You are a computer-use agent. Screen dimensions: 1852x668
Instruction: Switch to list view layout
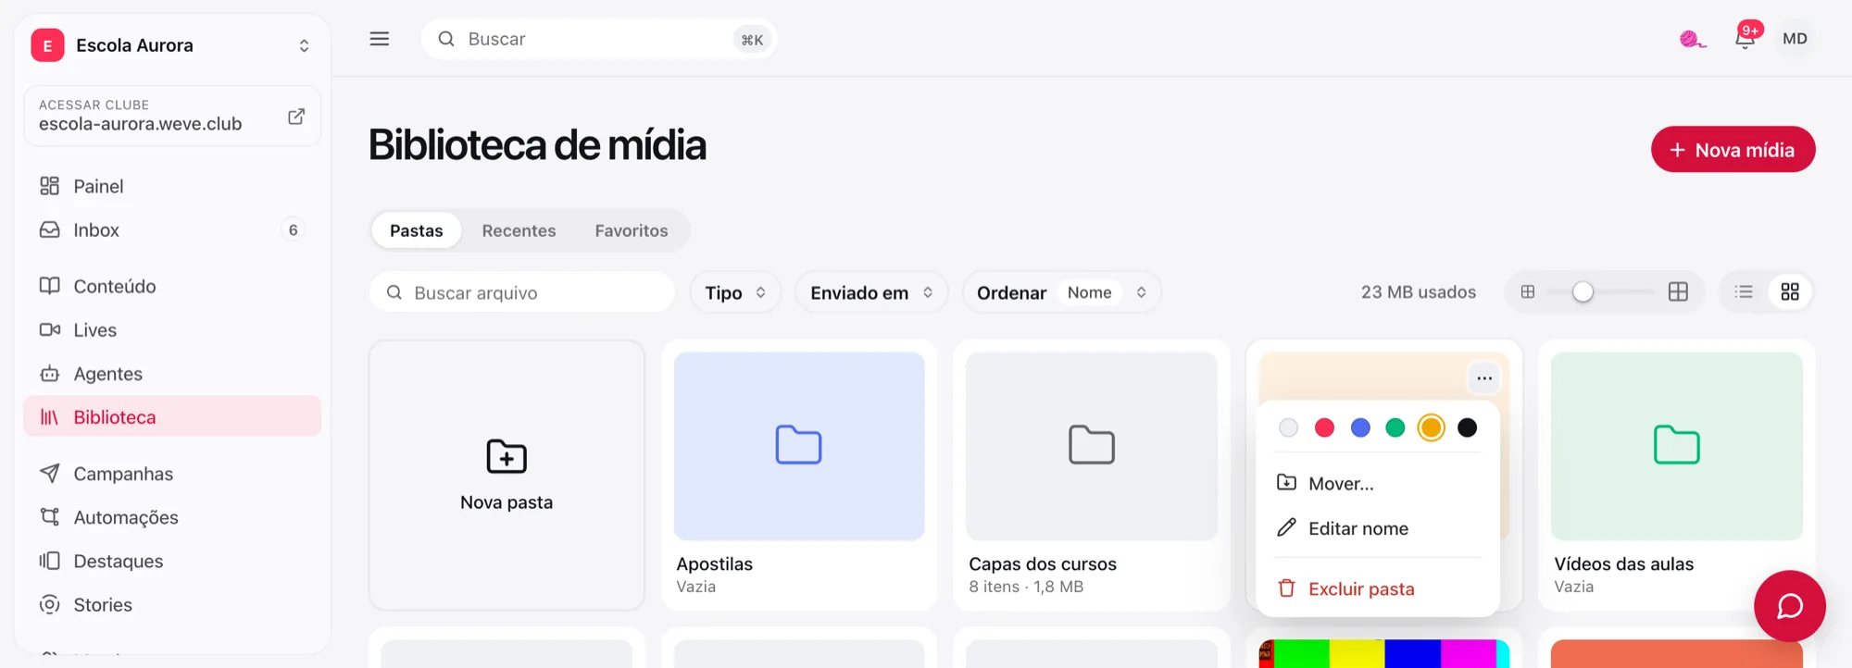click(1744, 292)
